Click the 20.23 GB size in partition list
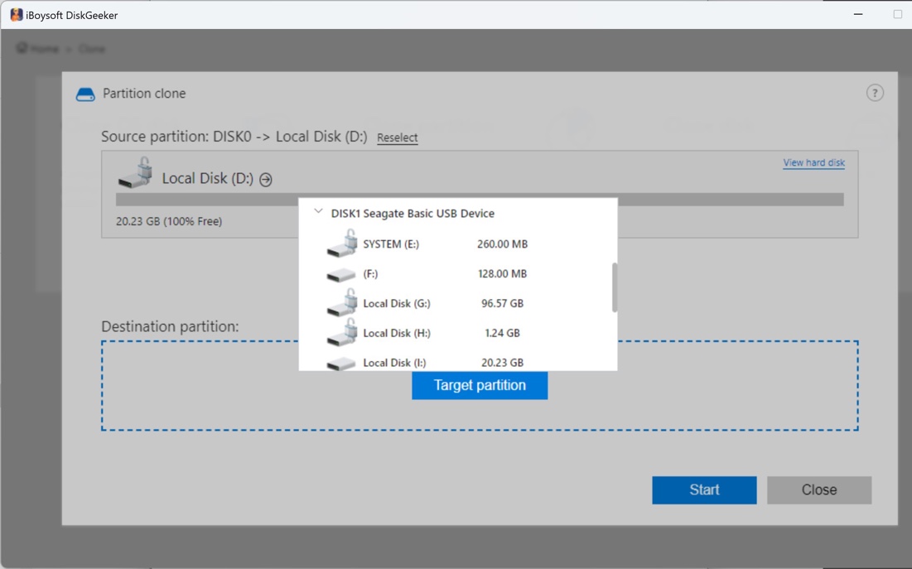Image resolution: width=912 pixels, height=569 pixels. point(503,363)
